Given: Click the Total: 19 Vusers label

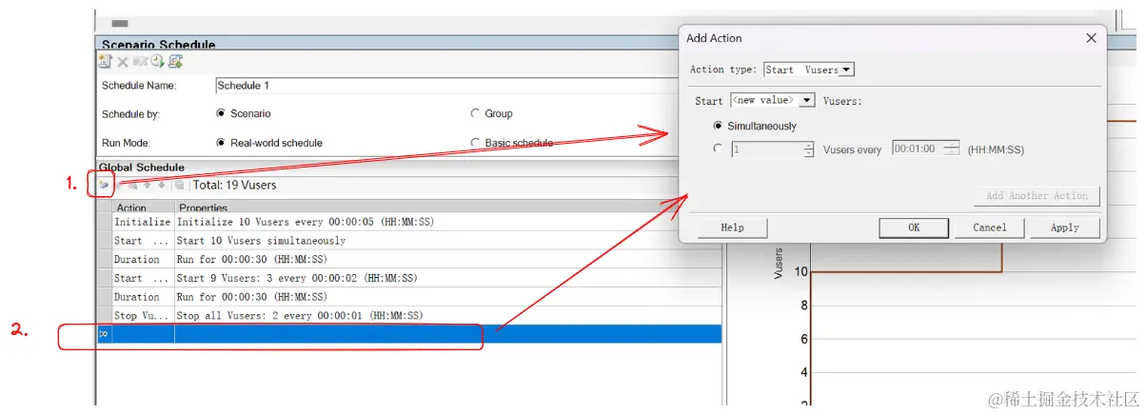Looking at the screenshot, I should (x=235, y=185).
